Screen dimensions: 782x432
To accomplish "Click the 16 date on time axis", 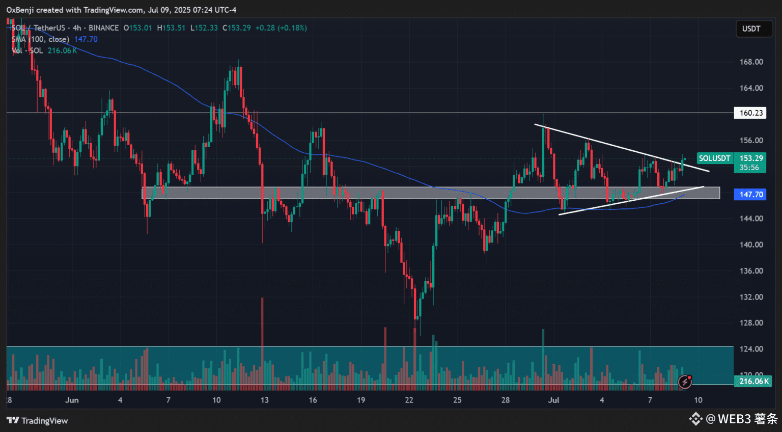I will (313, 400).
